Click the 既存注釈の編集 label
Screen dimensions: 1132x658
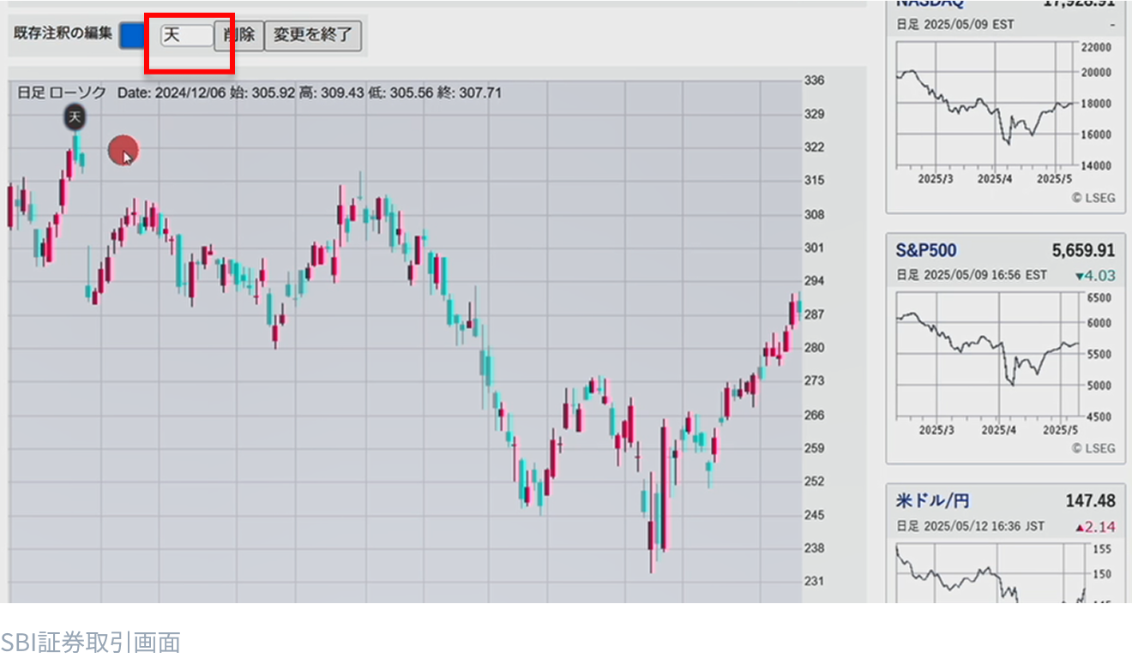[63, 33]
